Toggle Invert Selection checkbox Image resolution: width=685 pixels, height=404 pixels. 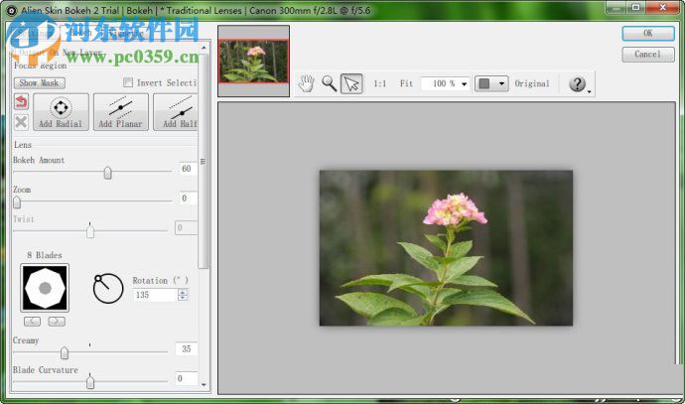(128, 82)
